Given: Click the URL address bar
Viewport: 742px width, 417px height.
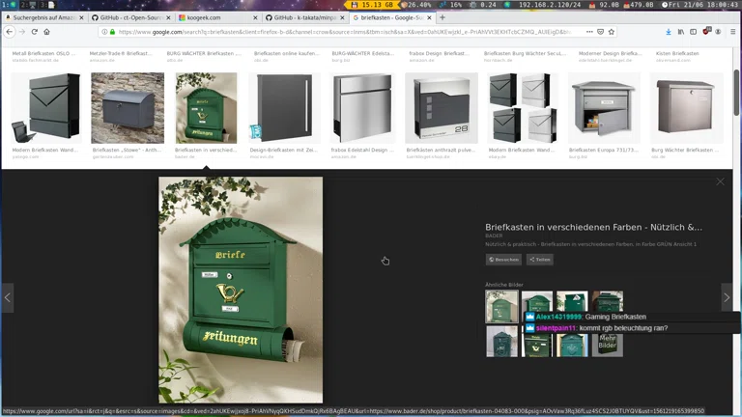Looking at the screenshot, I should pyautogui.click(x=338, y=32).
